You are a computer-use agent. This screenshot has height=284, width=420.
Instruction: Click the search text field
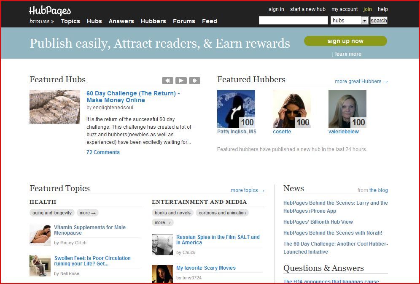(x=293, y=20)
